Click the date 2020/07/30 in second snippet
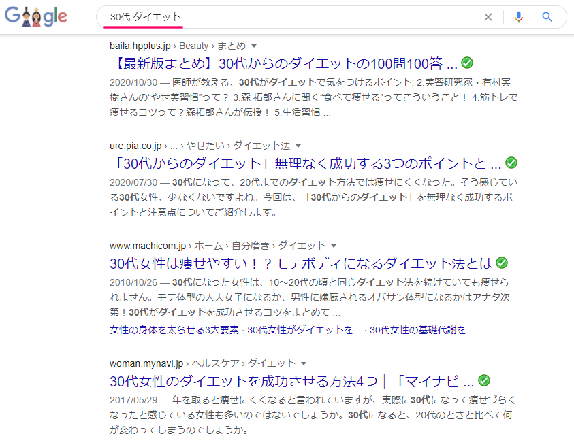Viewport: 574px width, 445px height. pos(133,182)
